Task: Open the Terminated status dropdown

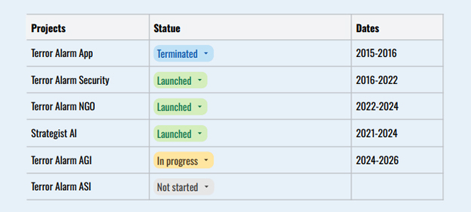Action: tap(184, 54)
